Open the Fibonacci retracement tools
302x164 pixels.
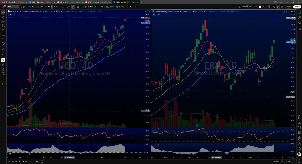coord(3,21)
